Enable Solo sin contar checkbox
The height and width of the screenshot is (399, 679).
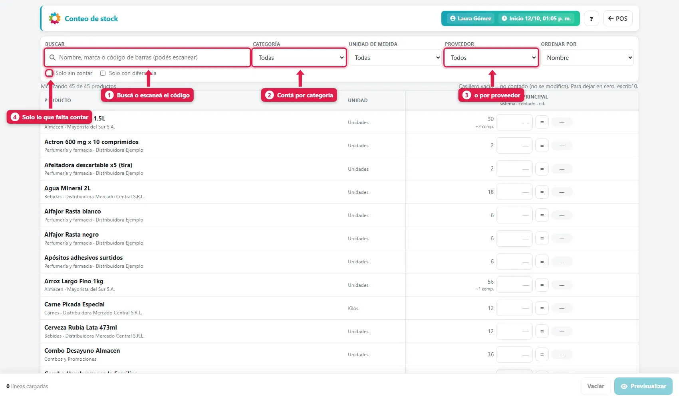pyautogui.click(x=50, y=73)
